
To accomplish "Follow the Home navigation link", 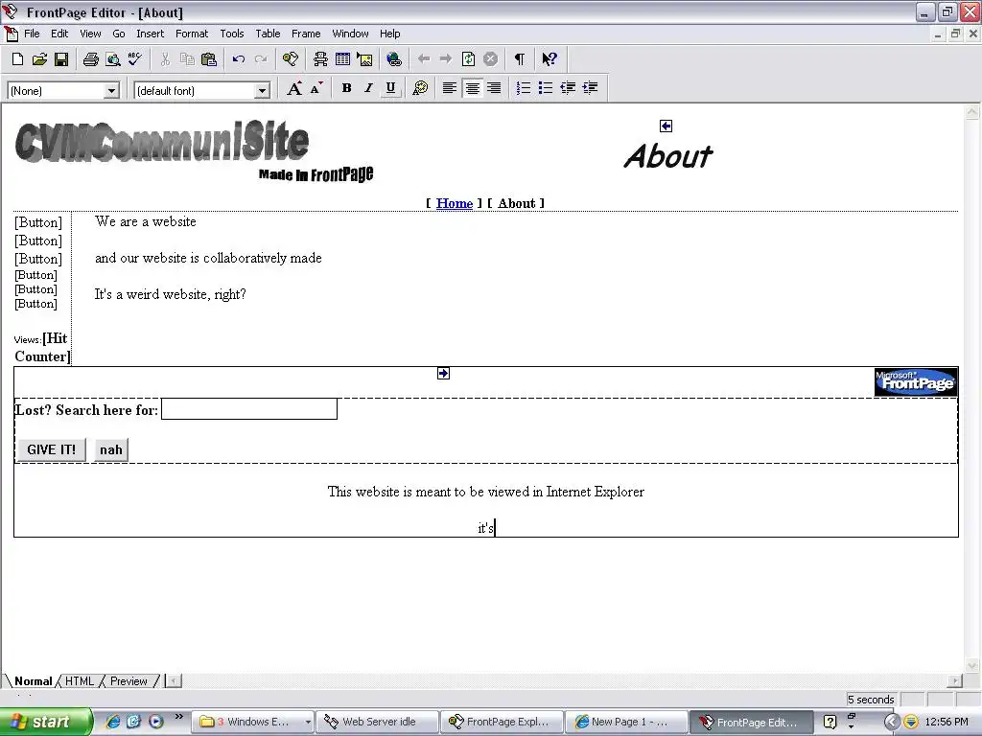I will [x=454, y=203].
